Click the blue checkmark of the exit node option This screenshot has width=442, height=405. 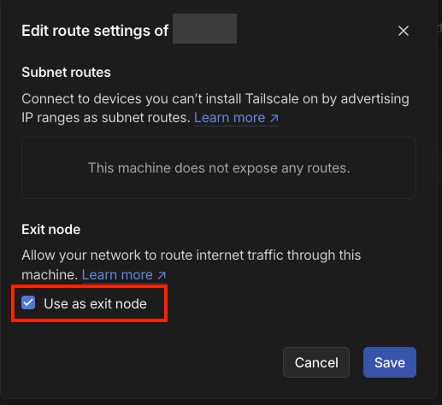click(28, 302)
